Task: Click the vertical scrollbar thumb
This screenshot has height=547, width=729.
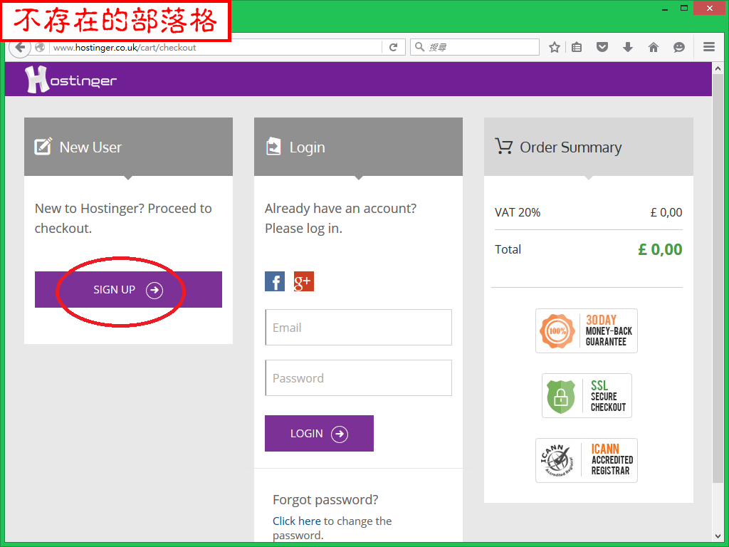Action: pyautogui.click(x=718, y=279)
